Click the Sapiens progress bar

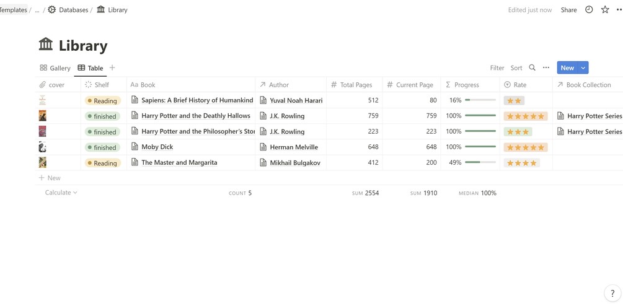pos(480,100)
